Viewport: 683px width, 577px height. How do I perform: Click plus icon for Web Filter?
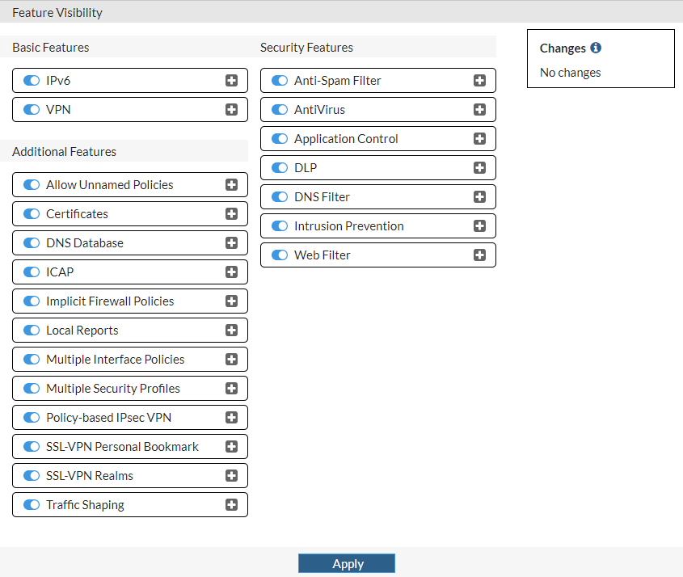click(x=479, y=255)
